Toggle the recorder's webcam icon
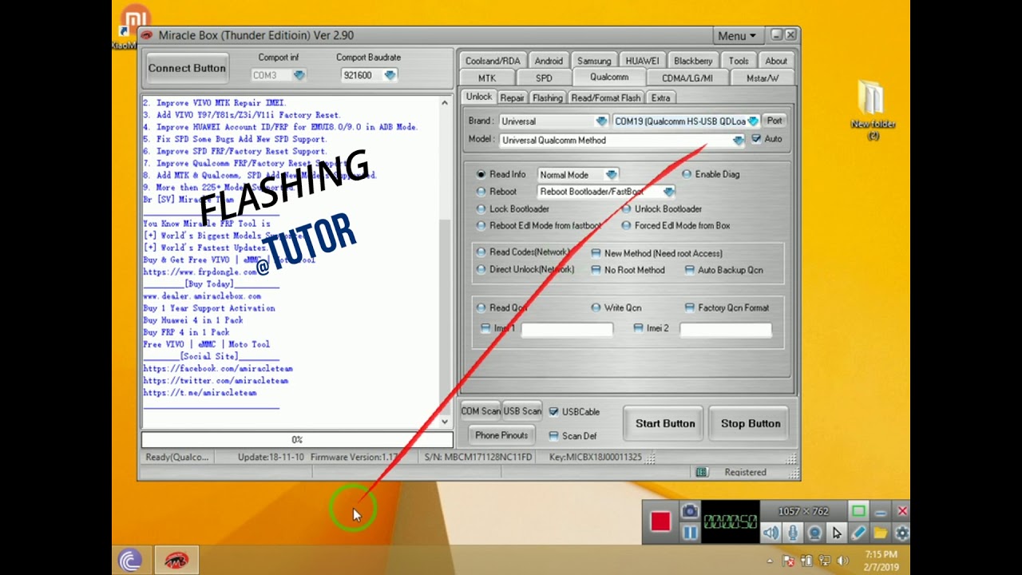1022x575 pixels. (x=814, y=533)
